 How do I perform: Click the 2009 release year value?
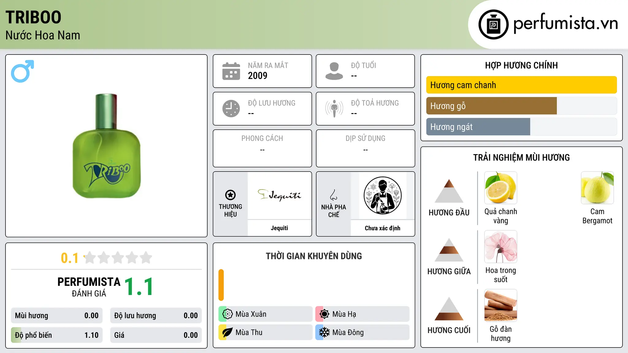click(258, 75)
